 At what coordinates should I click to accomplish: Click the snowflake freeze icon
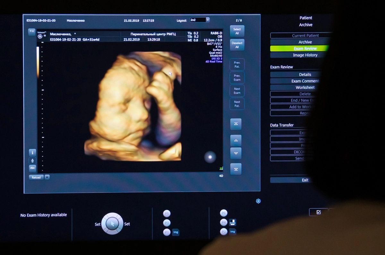coord(258,201)
